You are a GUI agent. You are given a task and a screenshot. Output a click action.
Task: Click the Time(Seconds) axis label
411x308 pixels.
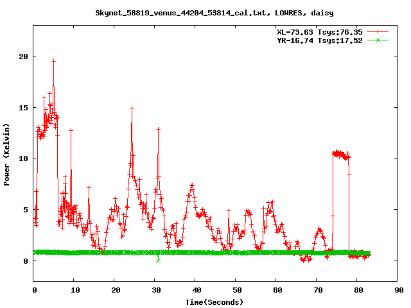pos(214,302)
